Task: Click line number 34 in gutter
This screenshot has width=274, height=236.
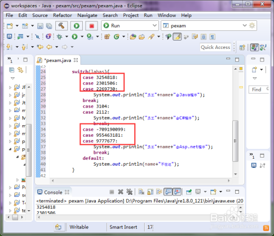Action: [x=43, y=130]
